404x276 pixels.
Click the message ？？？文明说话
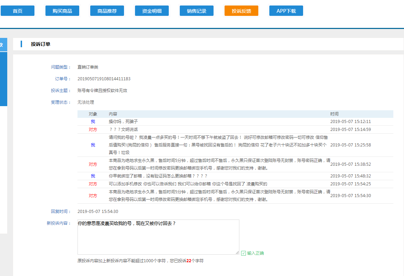pyautogui.click(x=123, y=129)
